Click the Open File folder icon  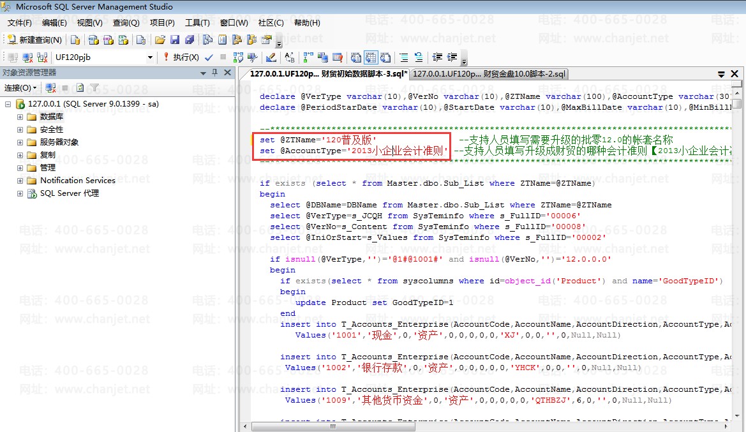pos(160,40)
